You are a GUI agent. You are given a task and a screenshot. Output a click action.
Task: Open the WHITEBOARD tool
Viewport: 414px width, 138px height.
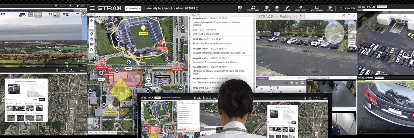click(x=317, y=8)
